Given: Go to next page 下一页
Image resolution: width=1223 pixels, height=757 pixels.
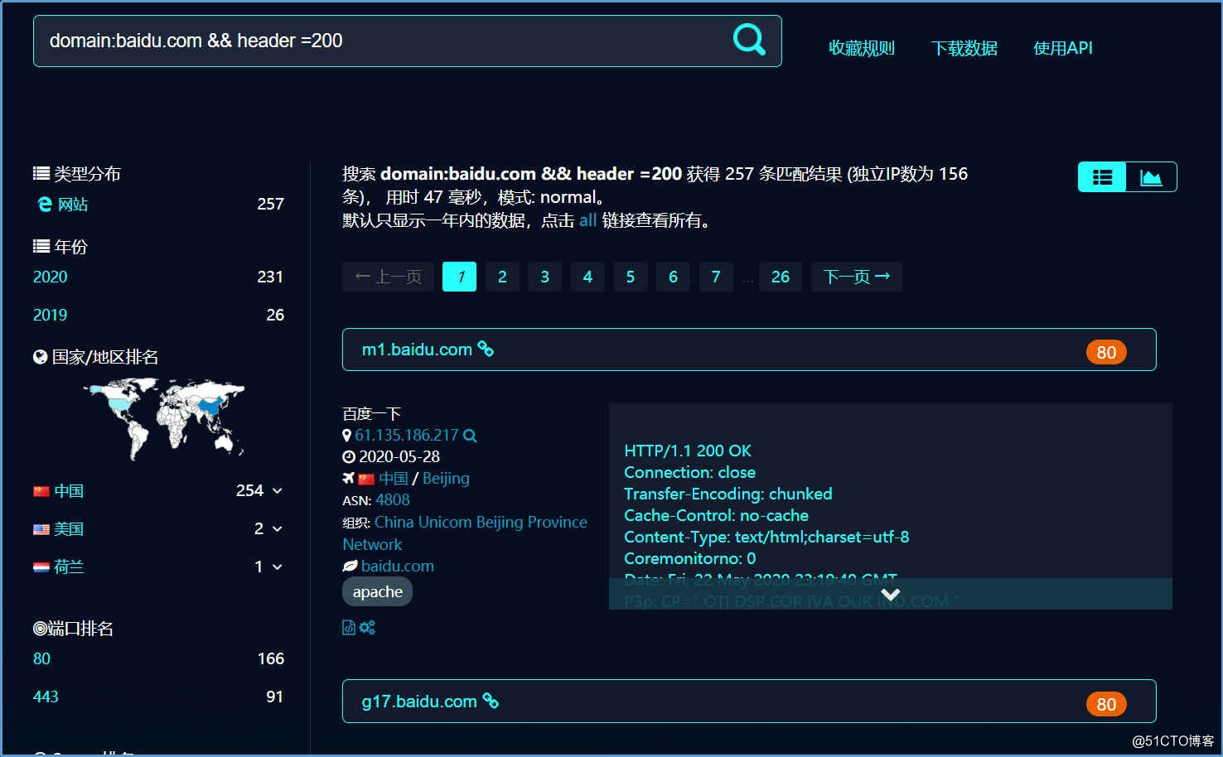Looking at the screenshot, I should tap(856, 277).
